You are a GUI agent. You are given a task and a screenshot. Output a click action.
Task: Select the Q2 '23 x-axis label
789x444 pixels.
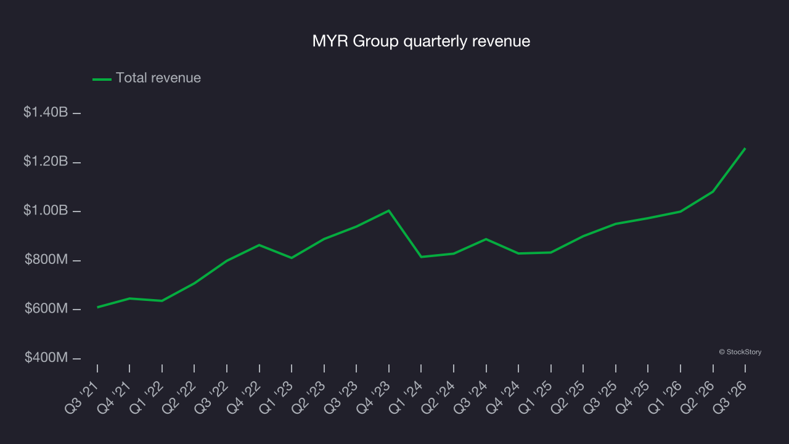(x=308, y=397)
